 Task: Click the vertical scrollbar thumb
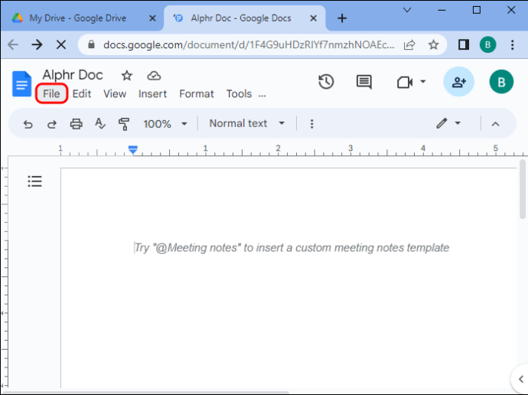point(523,190)
